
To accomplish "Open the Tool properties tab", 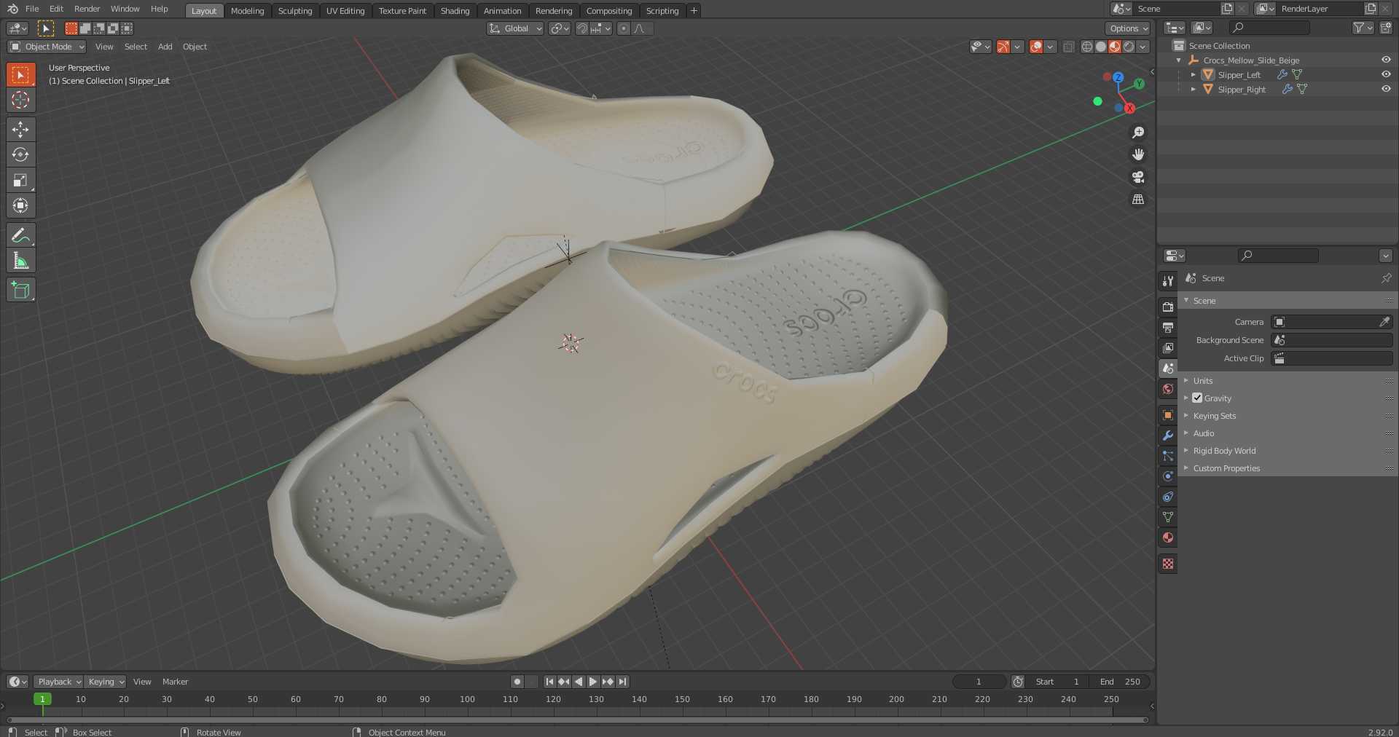I will click(x=1168, y=280).
